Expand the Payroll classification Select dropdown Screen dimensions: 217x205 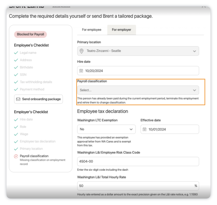tap(138, 90)
